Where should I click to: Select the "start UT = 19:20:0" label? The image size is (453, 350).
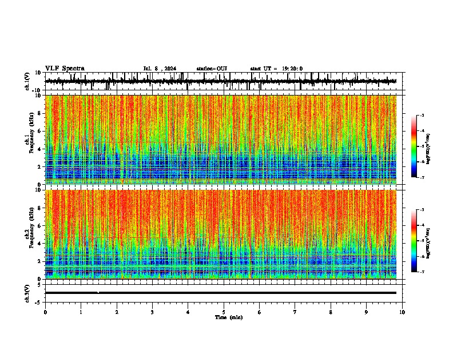pos(276,69)
